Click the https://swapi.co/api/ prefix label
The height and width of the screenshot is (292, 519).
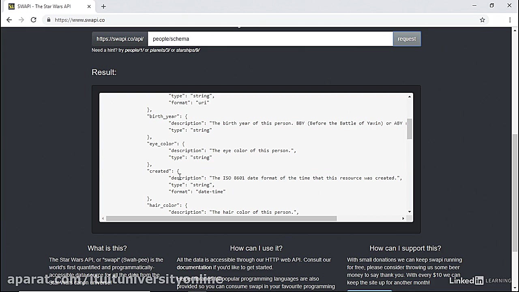[120, 39]
